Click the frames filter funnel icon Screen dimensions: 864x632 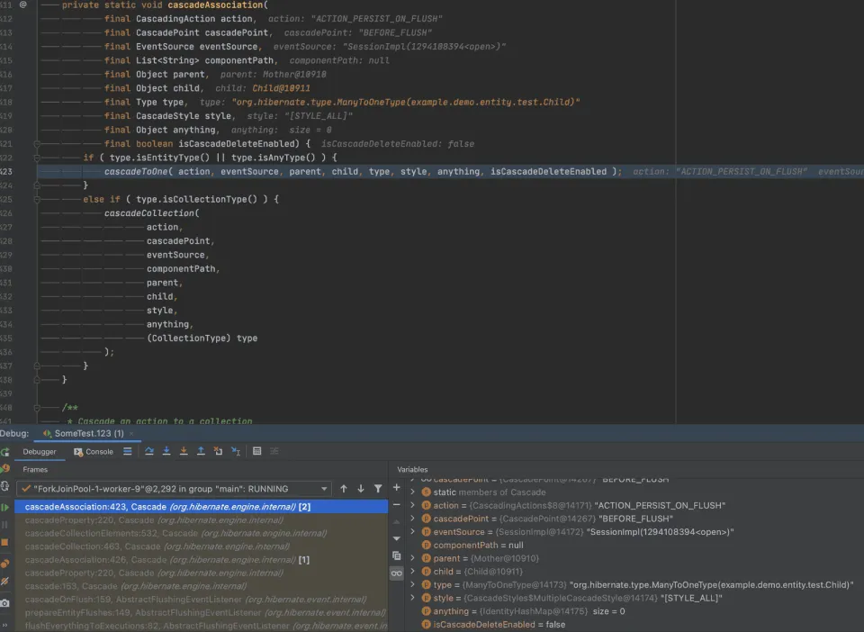(x=378, y=489)
